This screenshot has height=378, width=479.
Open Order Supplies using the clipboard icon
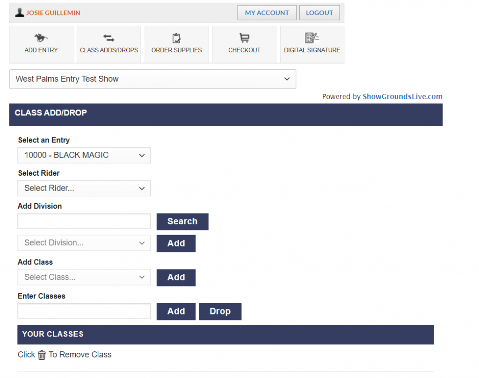(176, 38)
